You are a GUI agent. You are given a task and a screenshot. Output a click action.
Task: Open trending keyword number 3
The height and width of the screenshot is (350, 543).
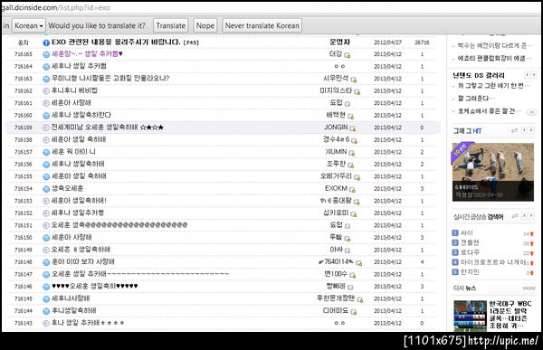click(469, 252)
